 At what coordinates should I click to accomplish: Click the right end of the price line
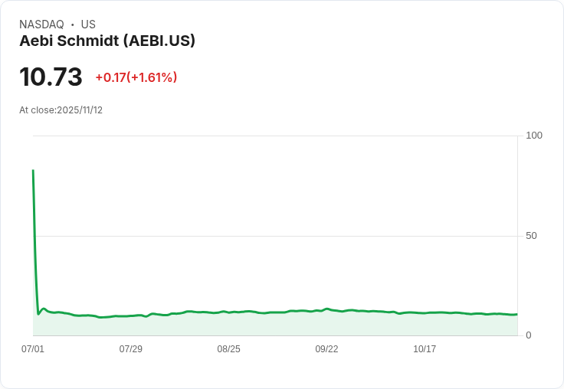coord(516,314)
